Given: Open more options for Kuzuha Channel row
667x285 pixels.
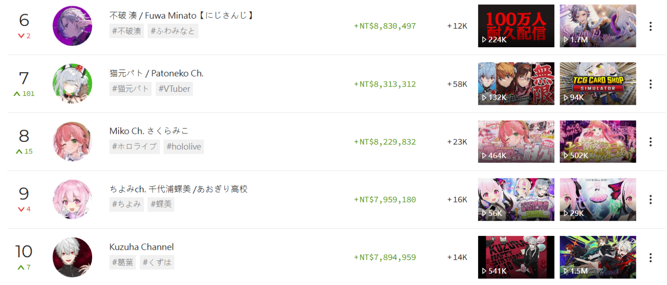Looking at the screenshot, I should pyautogui.click(x=650, y=258).
